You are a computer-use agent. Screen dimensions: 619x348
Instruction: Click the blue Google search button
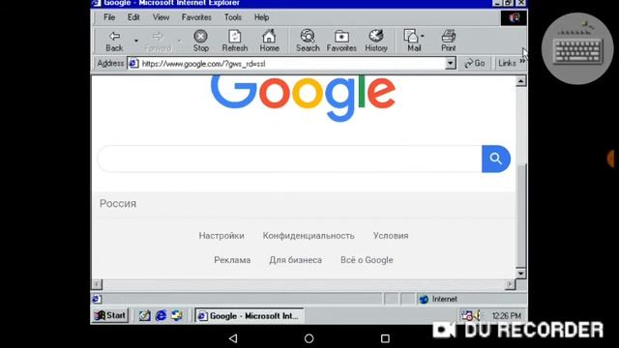pos(496,159)
